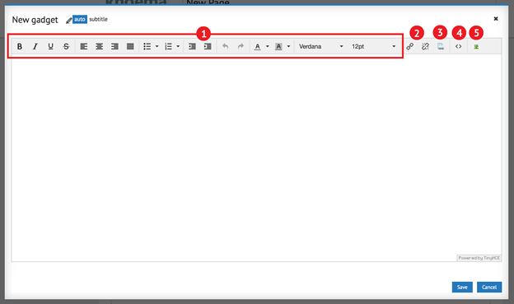This screenshot has height=304, width=514.
Task: Center align the text
Action: [100, 47]
